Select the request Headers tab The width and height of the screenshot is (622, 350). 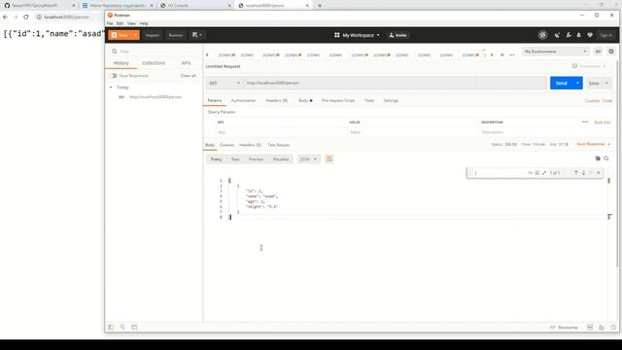pyautogui.click(x=276, y=100)
